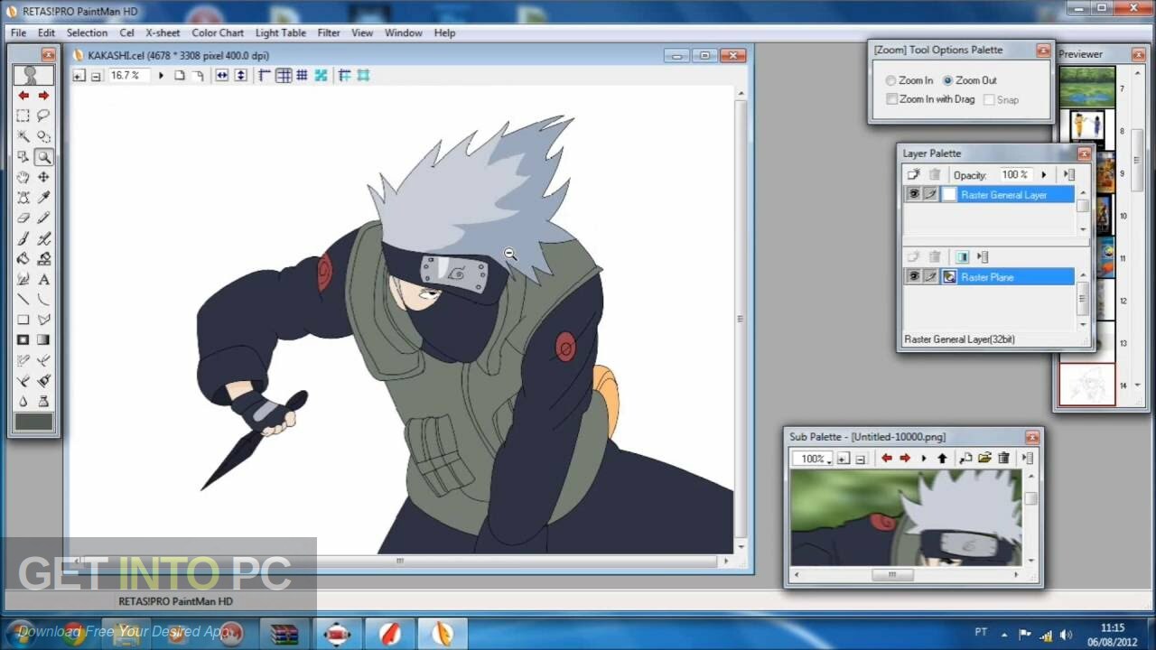Select the rectangular marquee selection tool
The height and width of the screenshot is (650, 1156).
pyautogui.click(x=23, y=116)
